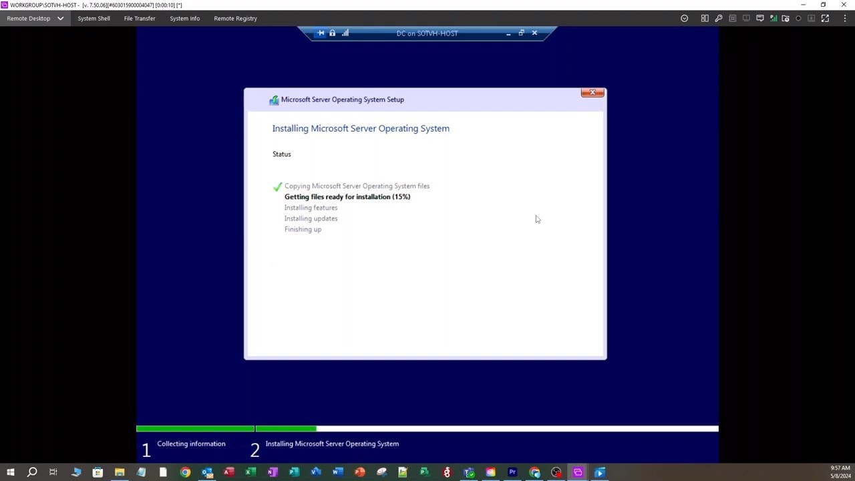Viewport: 855px width, 481px height.
Task: Click the pin icon on the DC connection bar
Action: pos(321,33)
